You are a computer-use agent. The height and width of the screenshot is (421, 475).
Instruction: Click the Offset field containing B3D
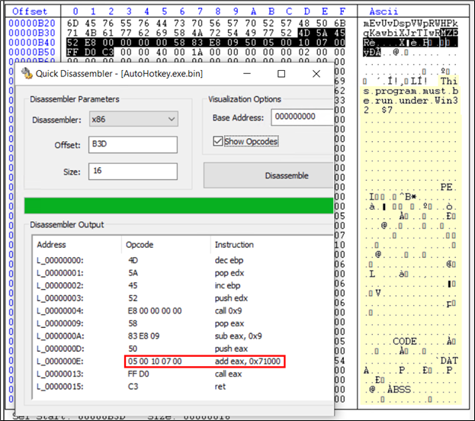pos(133,145)
